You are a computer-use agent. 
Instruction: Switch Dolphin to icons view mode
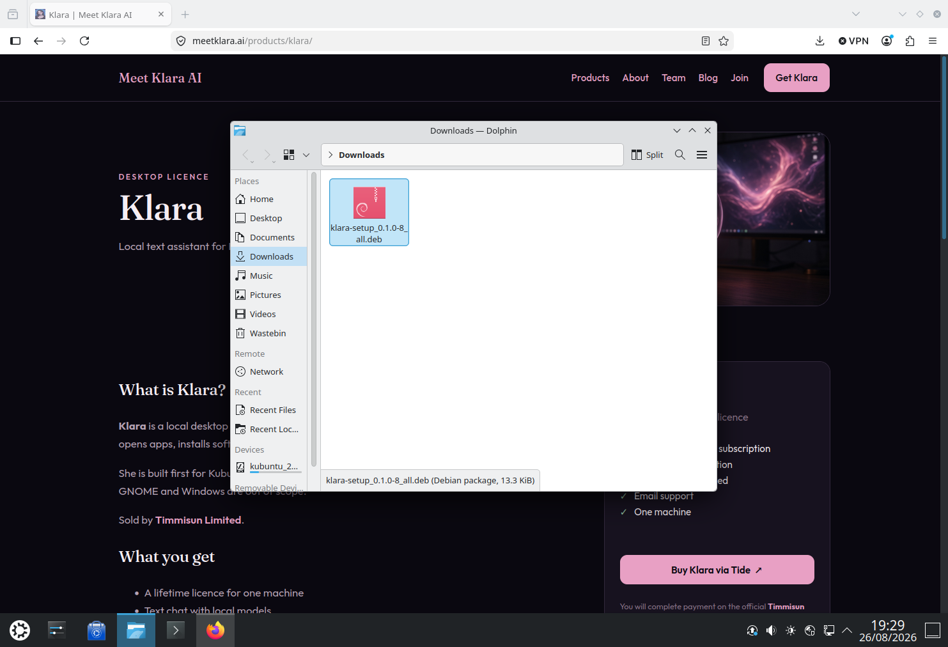tap(289, 155)
